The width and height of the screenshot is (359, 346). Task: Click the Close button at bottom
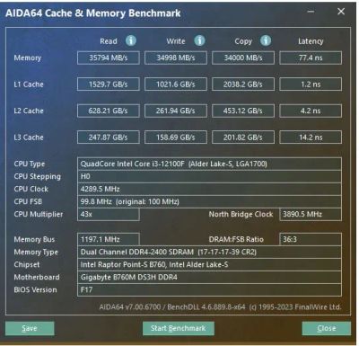(327, 328)
